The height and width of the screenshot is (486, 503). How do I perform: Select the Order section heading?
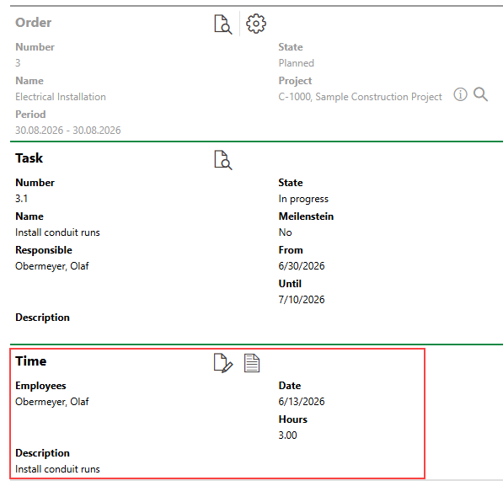pos(34,23)
